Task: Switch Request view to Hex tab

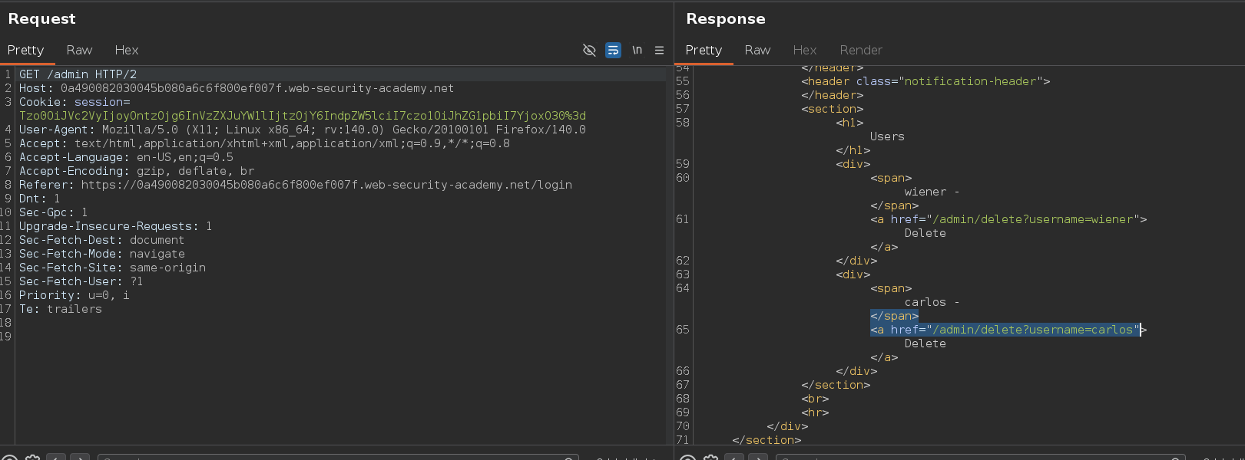Action: point(127,50)
